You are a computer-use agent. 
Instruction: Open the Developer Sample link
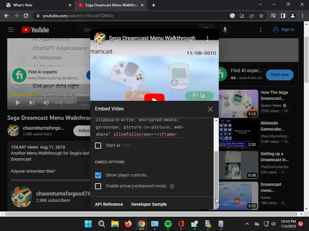click(x=149, y=204)
